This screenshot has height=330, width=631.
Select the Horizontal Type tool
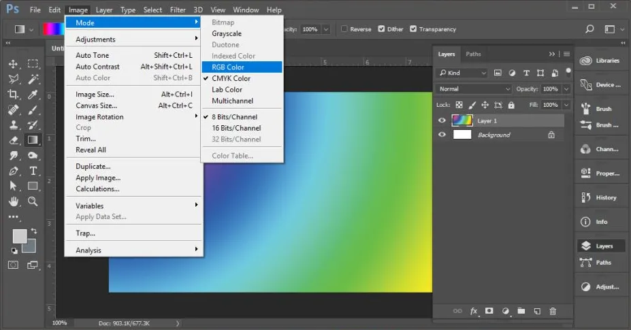pyautogui.click(x=32, y=171)
